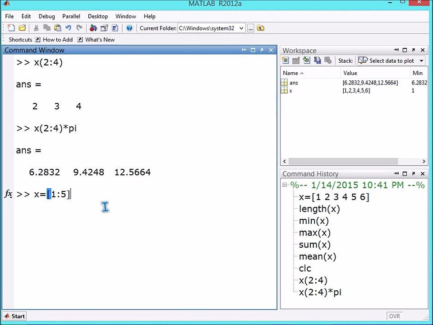The image size is (433, 325).
Task: Save workspace variables icon
Action: [x=317, y=60]
